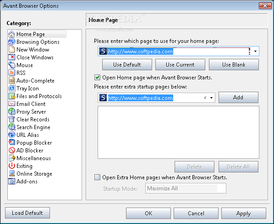The image size is (274, 224).
Task: Select the Mouse category
Action: pos(25,65)
